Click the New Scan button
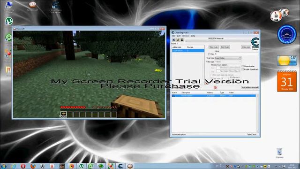300x169 pixels. [213, 47]
